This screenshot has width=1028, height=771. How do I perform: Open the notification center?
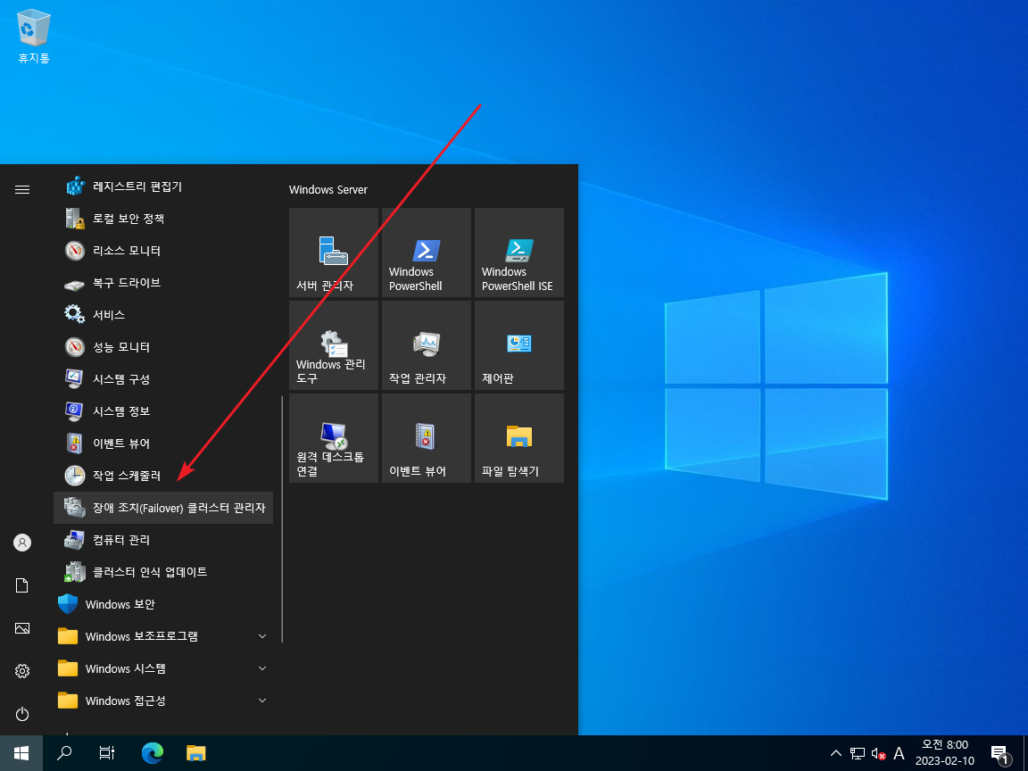(999, 753)
